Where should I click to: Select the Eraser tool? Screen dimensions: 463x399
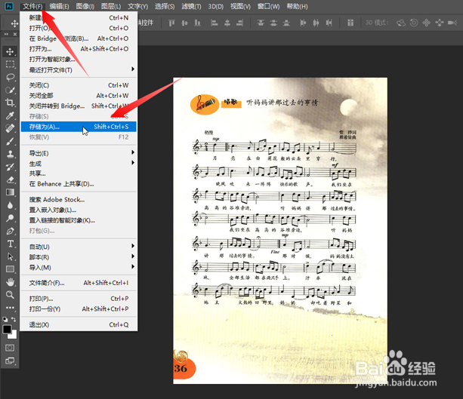click(10, 180)
